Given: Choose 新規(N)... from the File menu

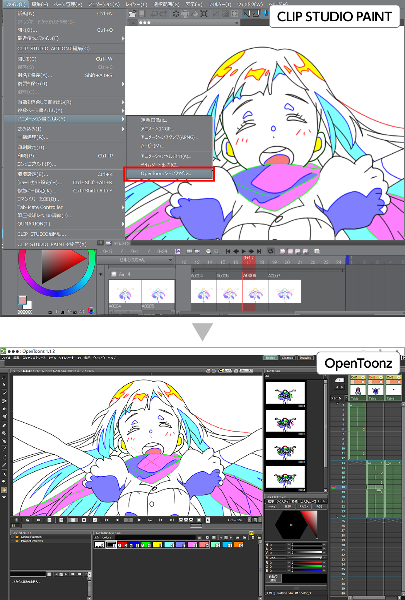Looking at the screenshot, I should pyautogui.click(x=64, y=14).
